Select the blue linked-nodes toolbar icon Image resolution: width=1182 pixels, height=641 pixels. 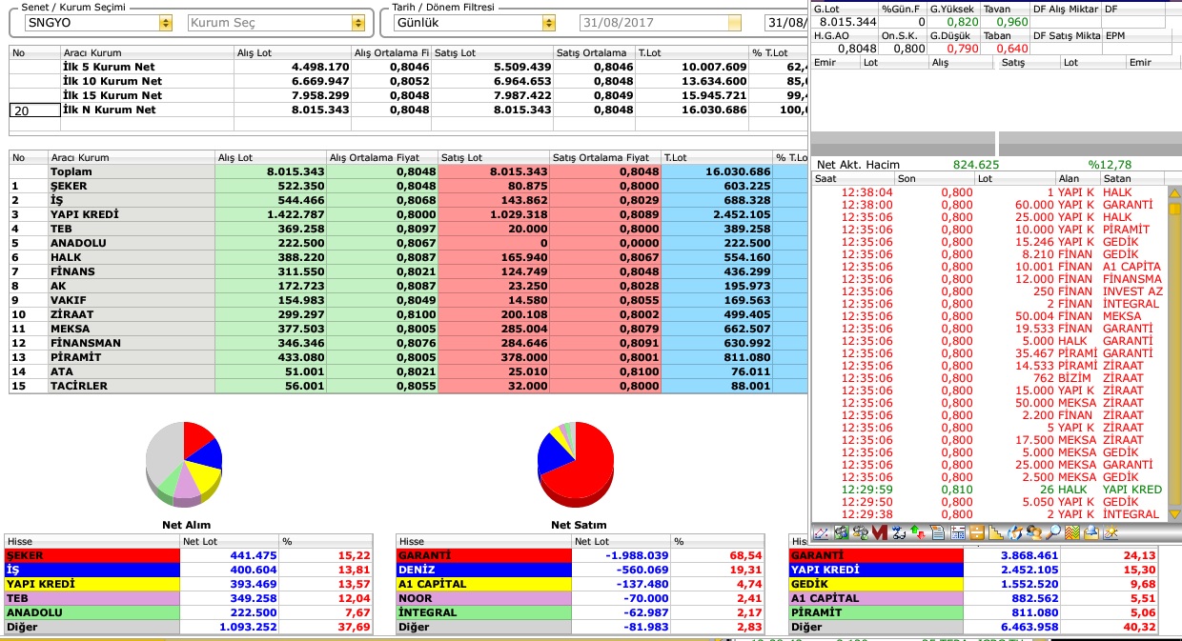(x=898, y=532)
